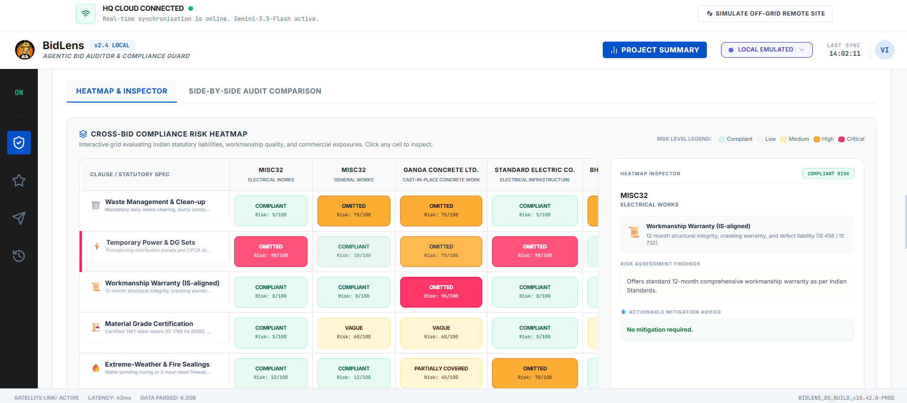The height and width of the screenshot is (403, 907).
Task: Select the paper plane send sidebar icon
Action: point(19,218)
